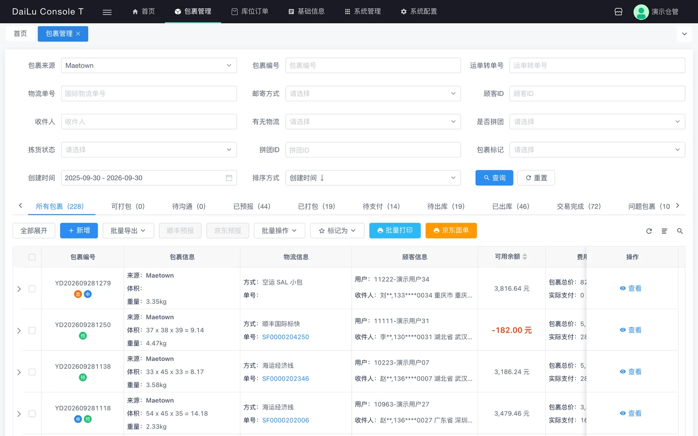This screenshot has height=436, width=698.
Task: Open the 包裹来源 Maetown dropdown
Action: (x=149, y=65)
